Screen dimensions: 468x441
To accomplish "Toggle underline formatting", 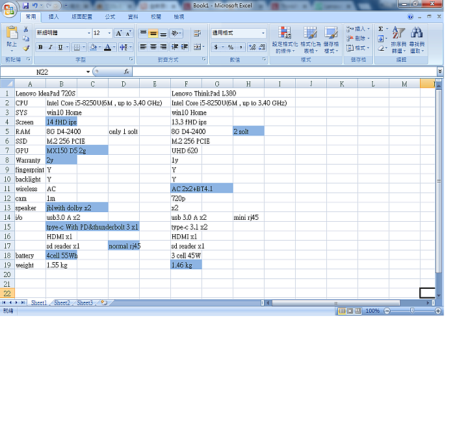I will (x=60, y=47).
